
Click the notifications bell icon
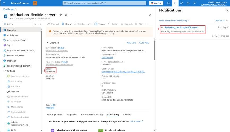(175, 3)
